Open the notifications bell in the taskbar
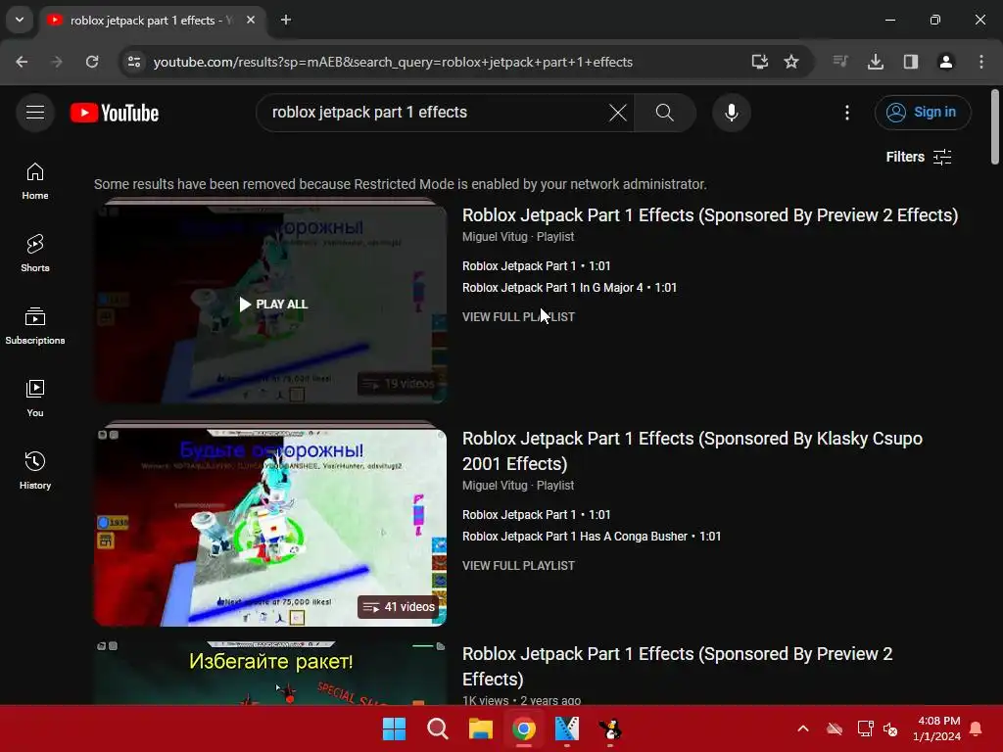Screen dimensions: 1003x752 977,728
